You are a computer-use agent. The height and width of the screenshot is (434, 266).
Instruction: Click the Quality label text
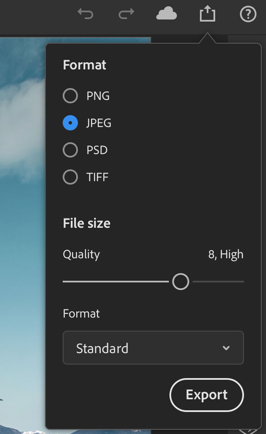click(81, 254)
